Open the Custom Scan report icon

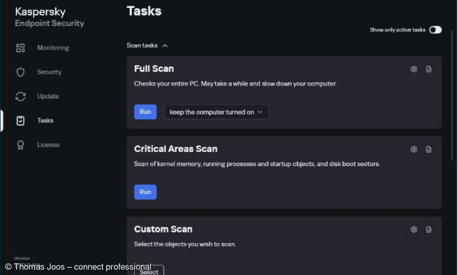pos(429,230)
